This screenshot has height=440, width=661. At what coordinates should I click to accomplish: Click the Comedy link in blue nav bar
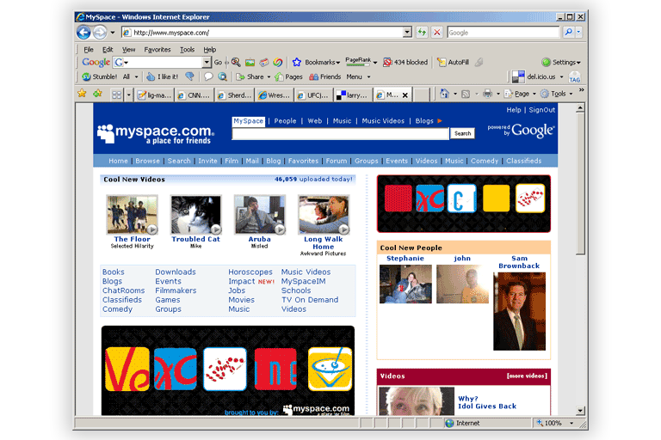click(x=485, y=161)
